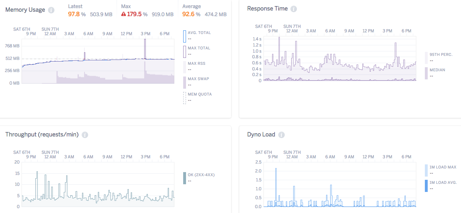The width and height of the screenshot is (461, 213).
Task: Toggle the 95TH PERC. legend swatch
Action: coord(426,58)
